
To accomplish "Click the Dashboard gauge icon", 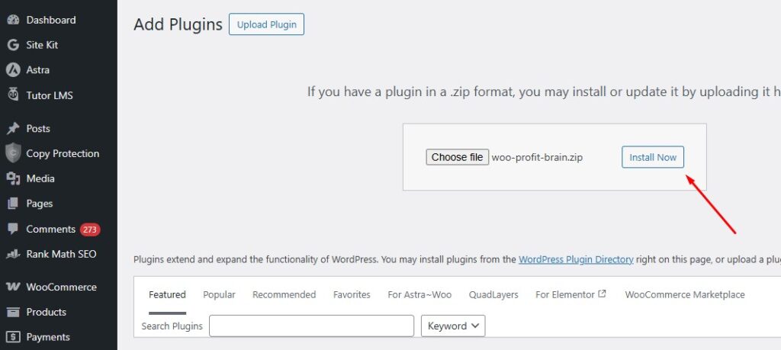I will tap(13, 20).
